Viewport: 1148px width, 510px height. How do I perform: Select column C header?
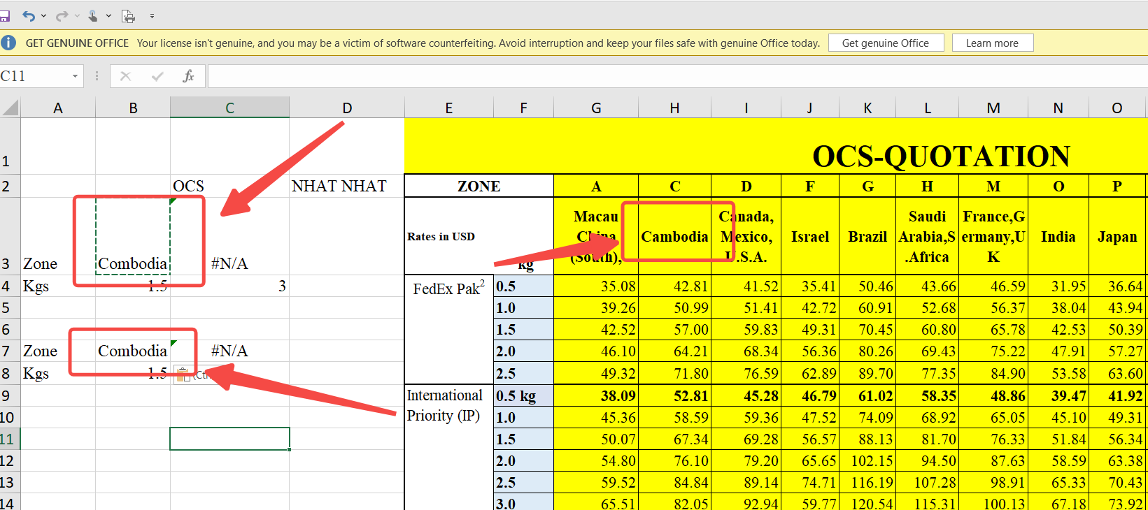pos(229,108)
